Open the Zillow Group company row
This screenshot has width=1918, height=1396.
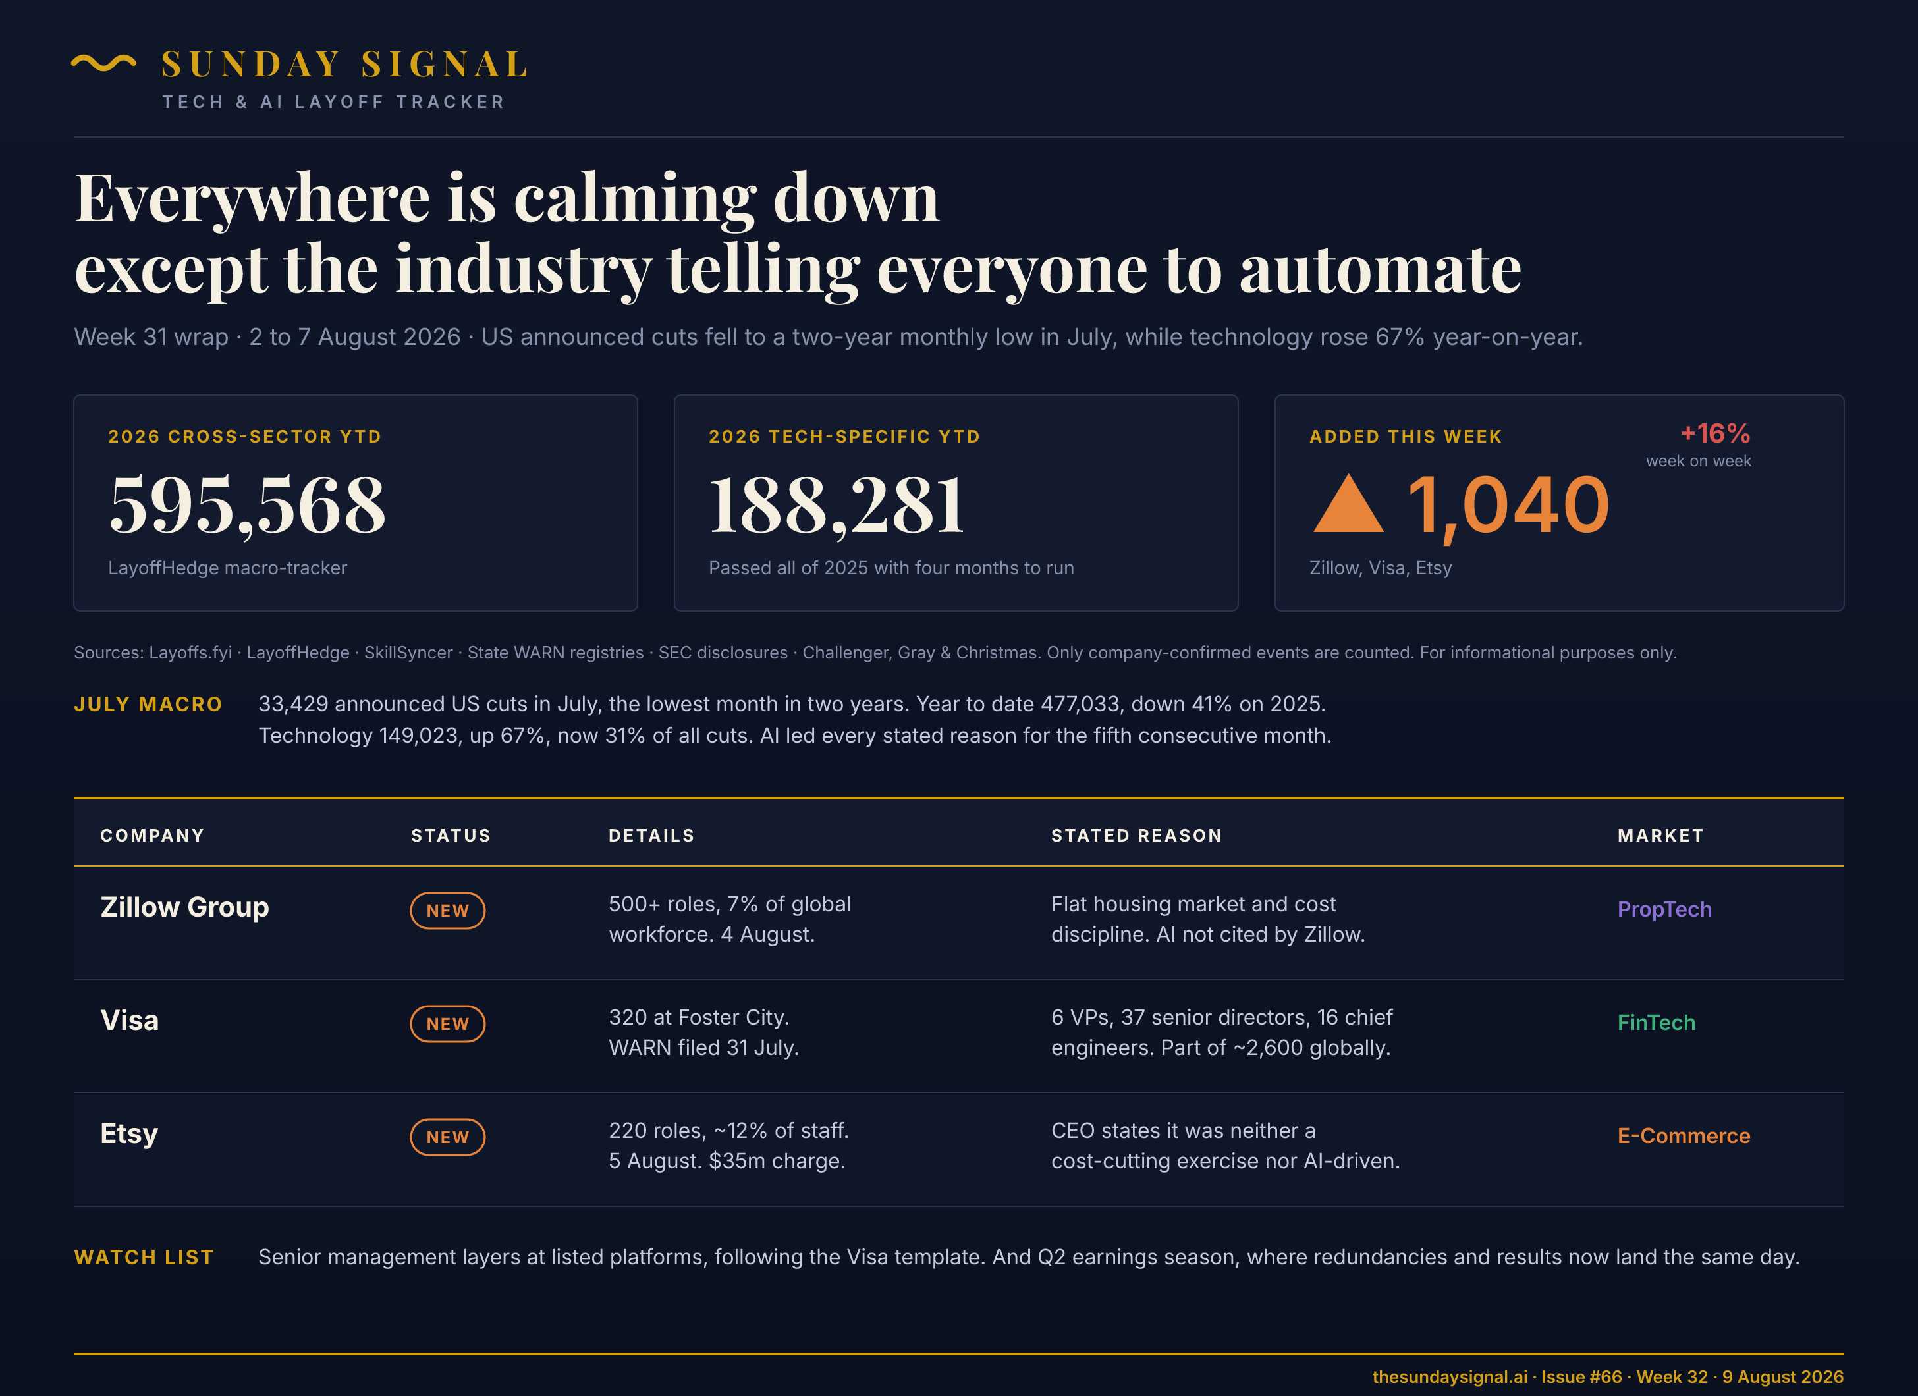[x=959, y=923]
